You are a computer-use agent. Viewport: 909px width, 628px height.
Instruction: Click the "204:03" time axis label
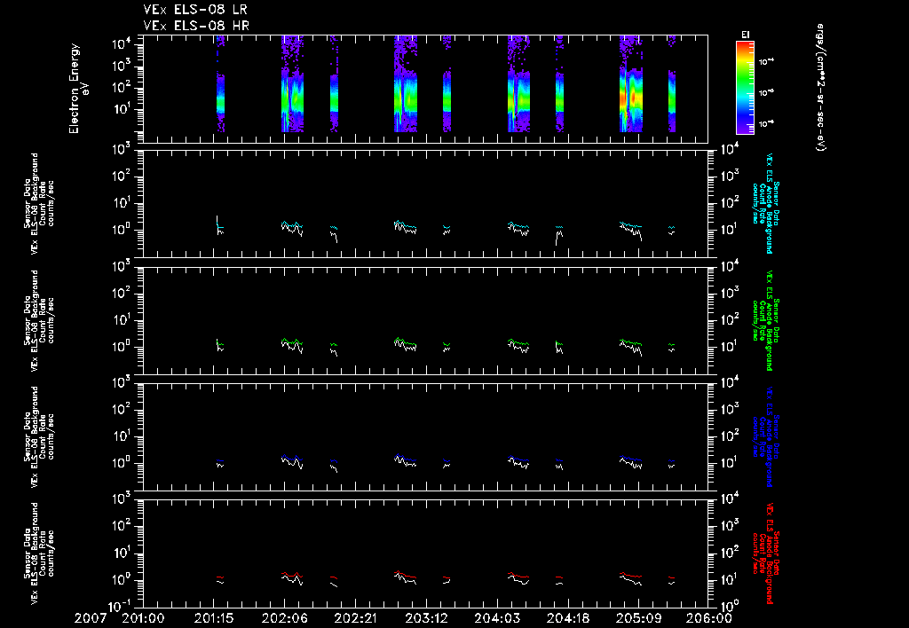496,619
